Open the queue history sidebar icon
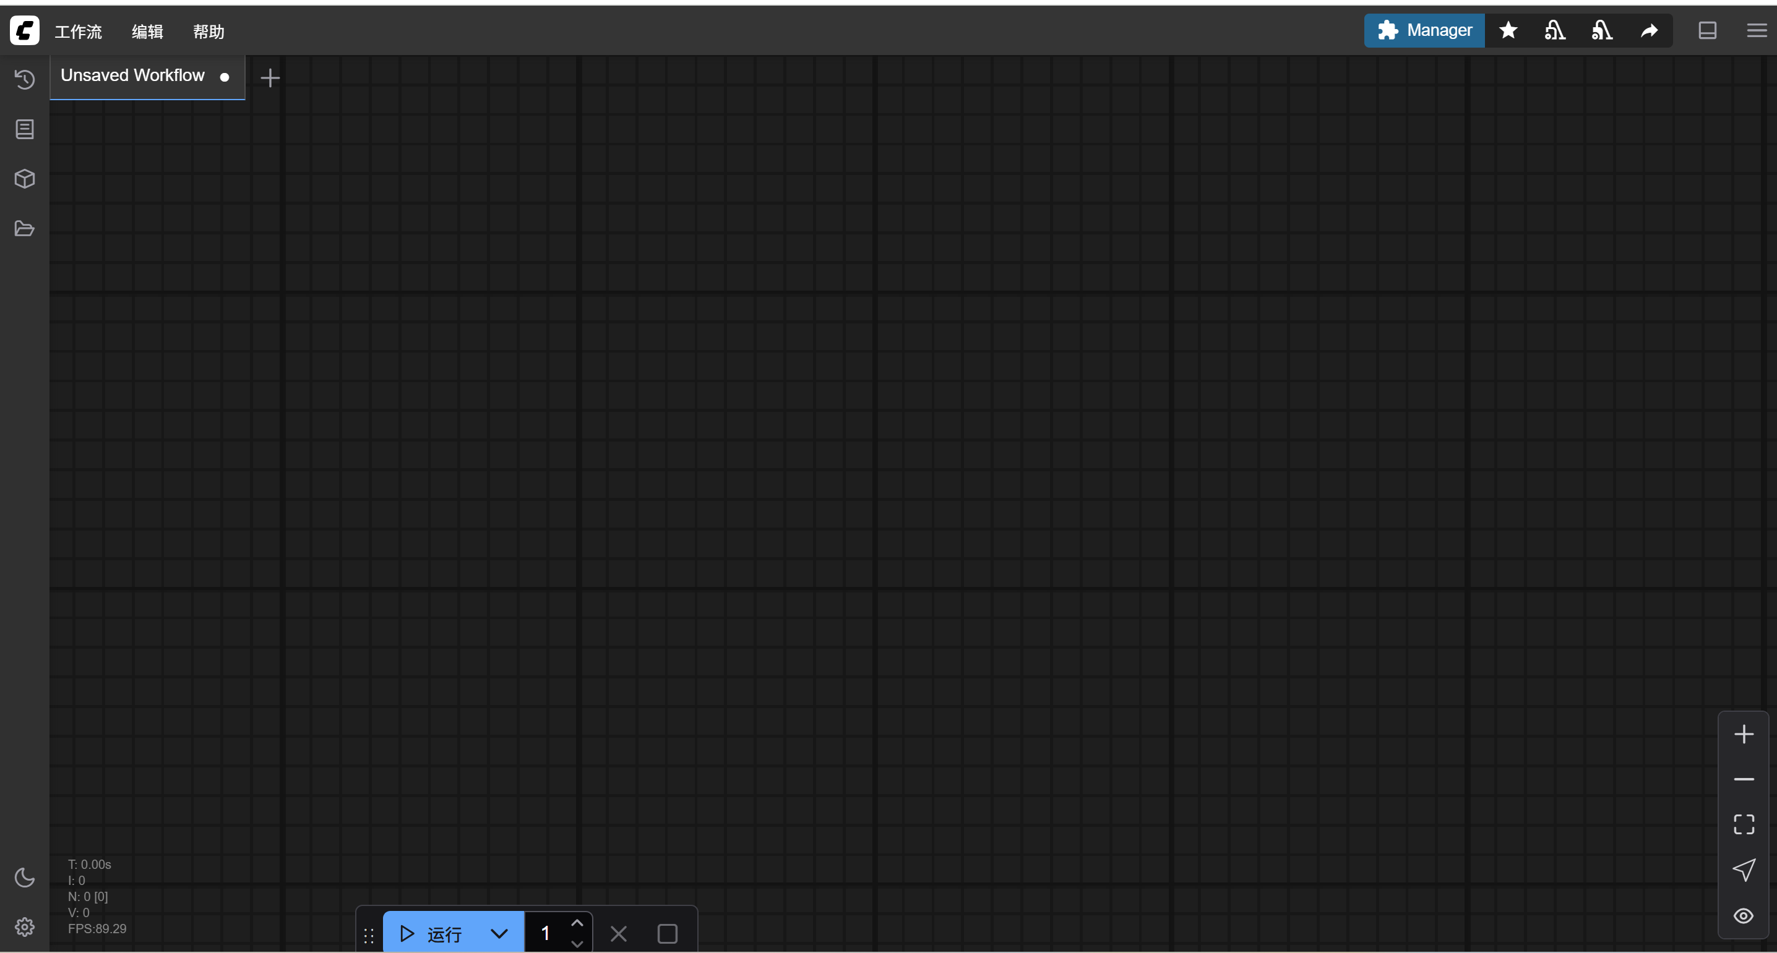The image size is (1777, 953). 25,79
